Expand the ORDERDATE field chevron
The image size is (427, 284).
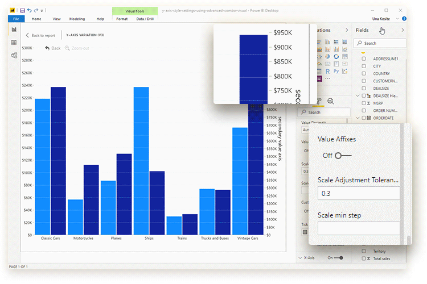[358, 118]
